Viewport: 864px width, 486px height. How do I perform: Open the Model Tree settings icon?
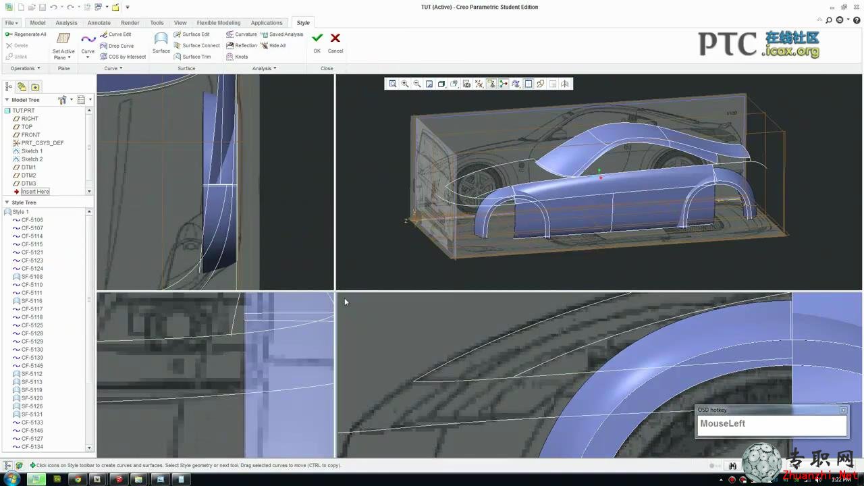(63, 100)
